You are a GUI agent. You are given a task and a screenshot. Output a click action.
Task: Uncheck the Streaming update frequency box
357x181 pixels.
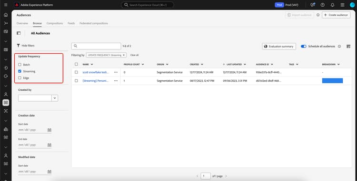coord(20,71)
